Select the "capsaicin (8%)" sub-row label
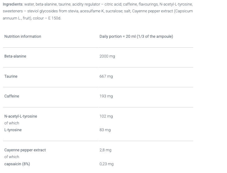Screen dimensions: 227x173 pyautogui.click(x=17, y=164)
